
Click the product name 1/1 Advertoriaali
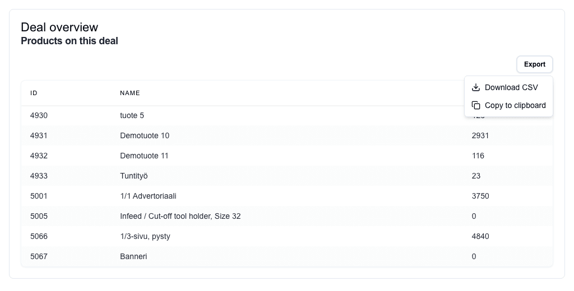tap(148, 196)
